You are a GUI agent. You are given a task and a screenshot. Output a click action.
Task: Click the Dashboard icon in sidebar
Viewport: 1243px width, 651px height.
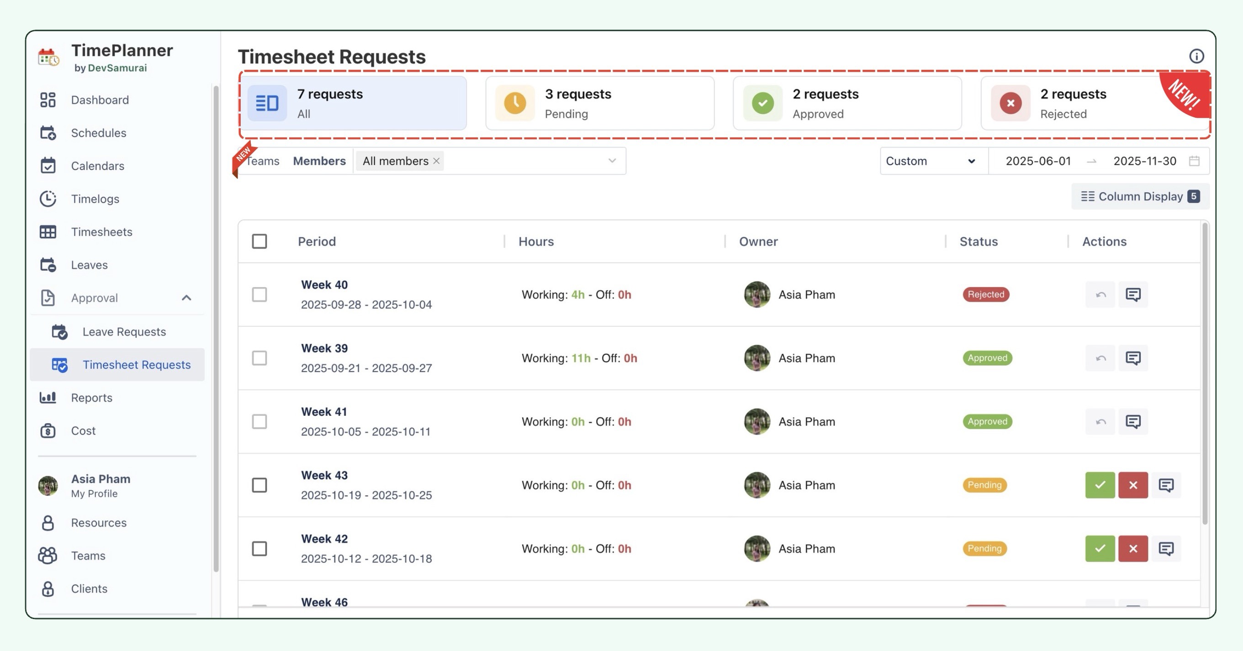click(48, 100)
